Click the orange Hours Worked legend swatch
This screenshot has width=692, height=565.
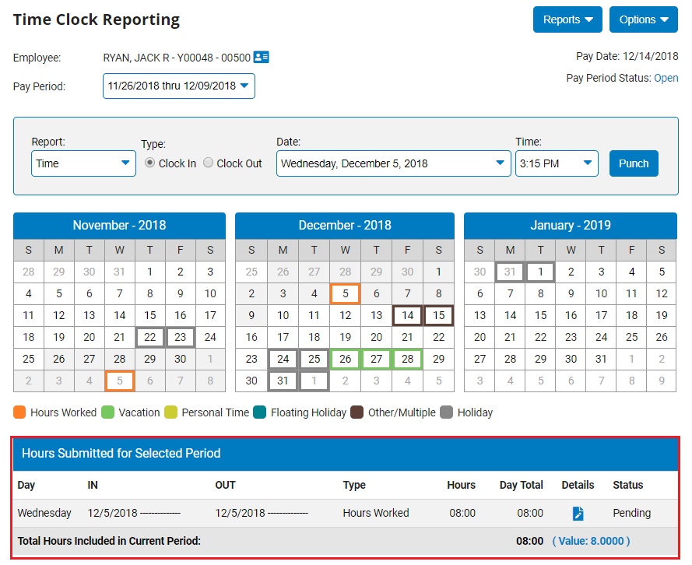coord(20,412)
